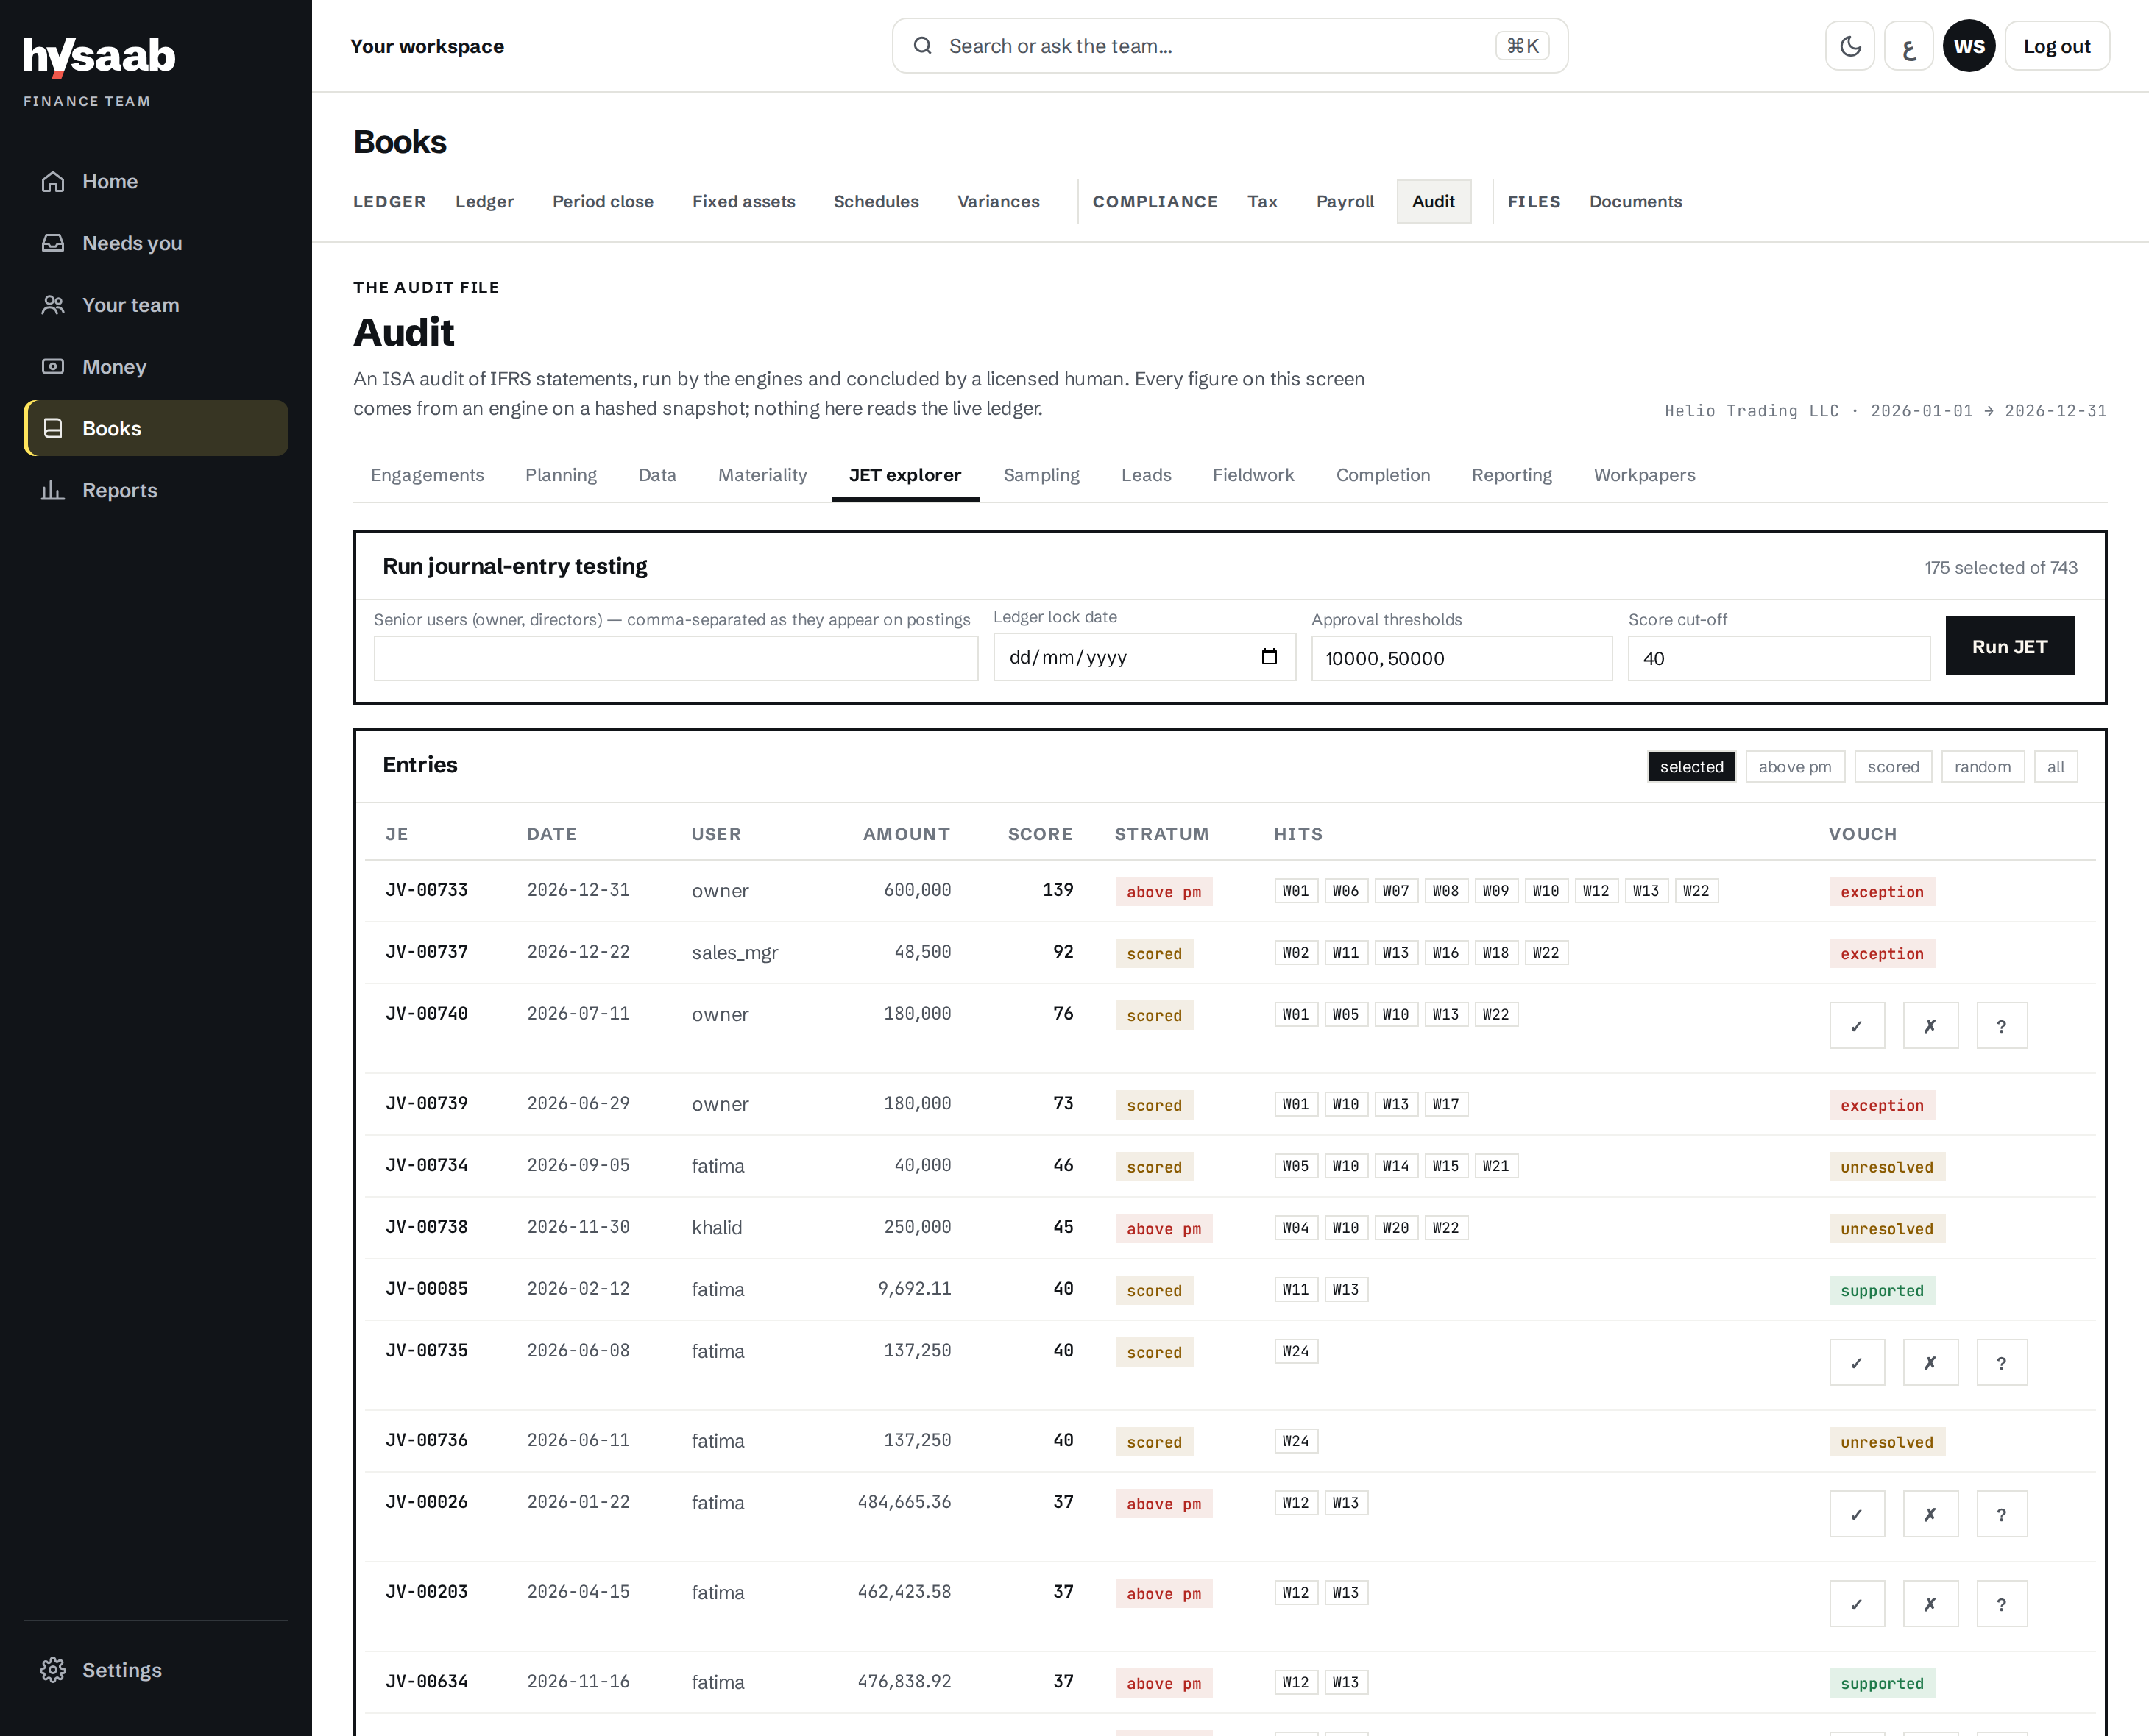Open the Workpapers tab

tap(1644, 475)
